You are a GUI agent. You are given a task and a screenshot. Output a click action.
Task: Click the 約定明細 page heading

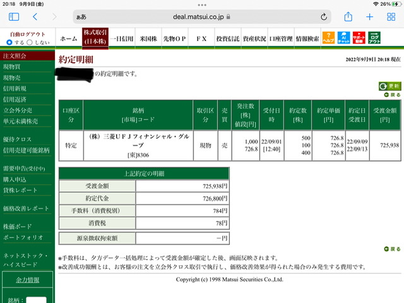[76, 59]
